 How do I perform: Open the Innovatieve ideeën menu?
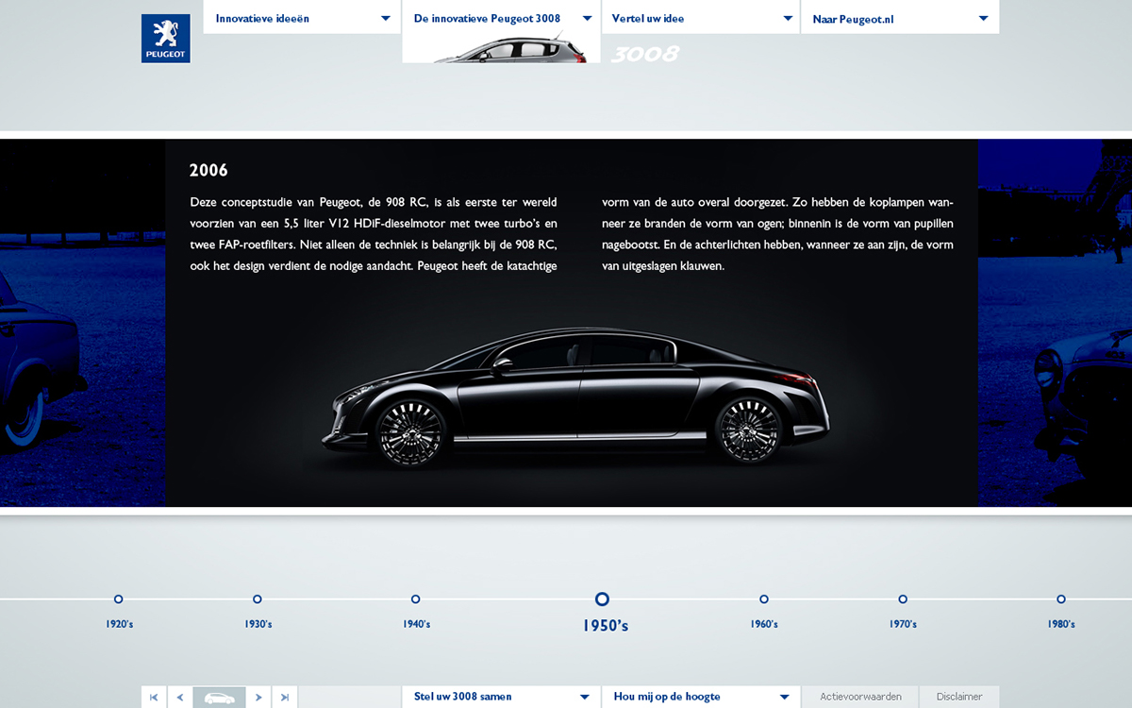(302, 18)
